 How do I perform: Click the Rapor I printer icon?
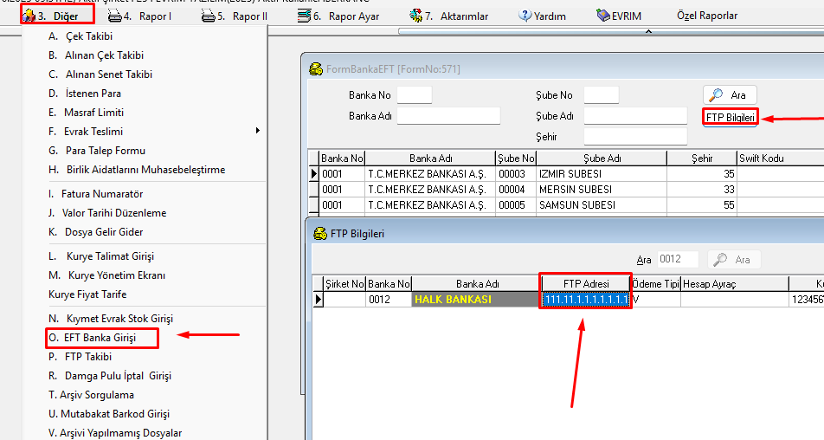(x=115, y=16)
